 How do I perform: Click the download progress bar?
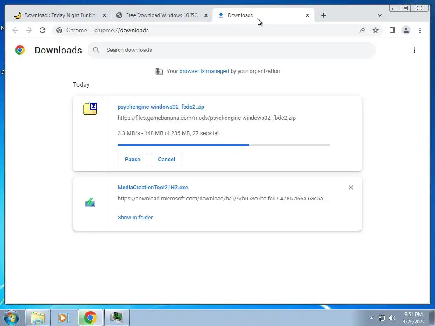pyautogui.click(x=223, y=145)
